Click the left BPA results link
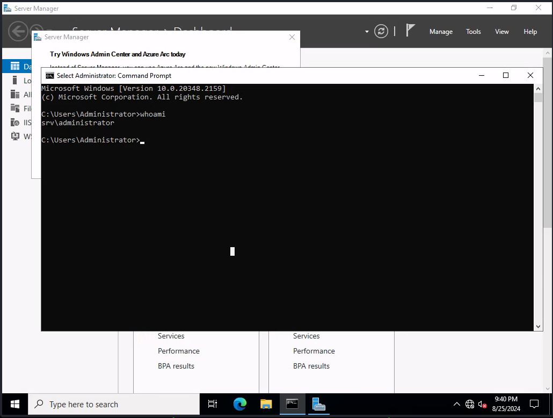553x418 pixels. click(176, 366)
